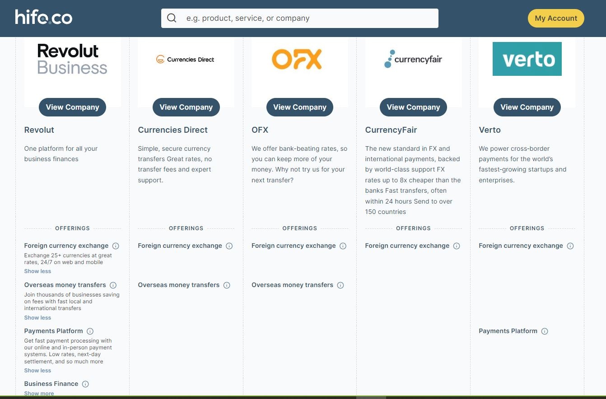View Company for CurrencyFair

pyautogui.click(x=413, y=107)
